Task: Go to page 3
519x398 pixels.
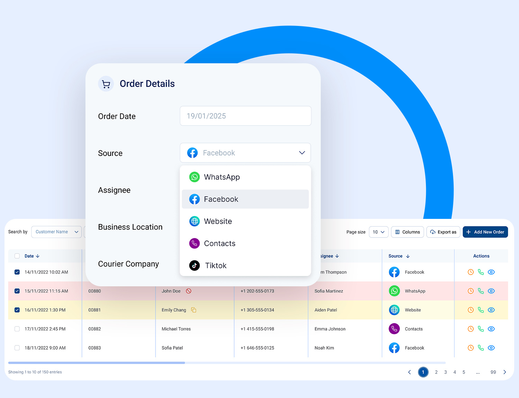Action: [446, 372]
